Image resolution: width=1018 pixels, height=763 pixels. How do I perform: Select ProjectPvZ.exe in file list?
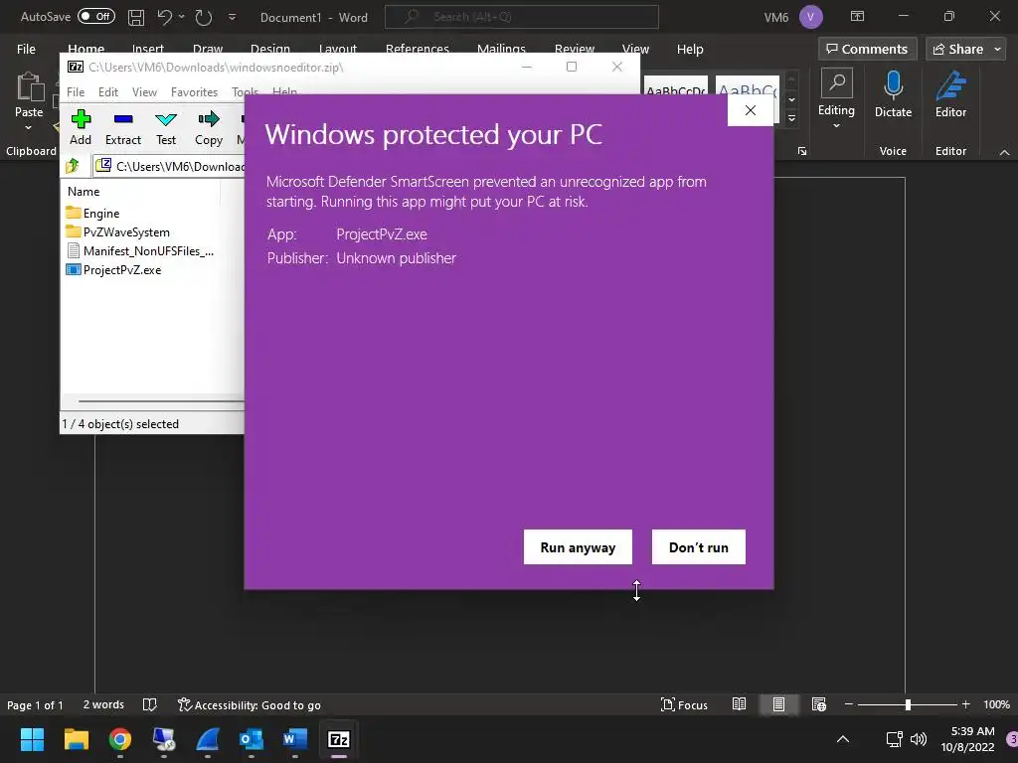pyautogui.click(x=114, y=270)
